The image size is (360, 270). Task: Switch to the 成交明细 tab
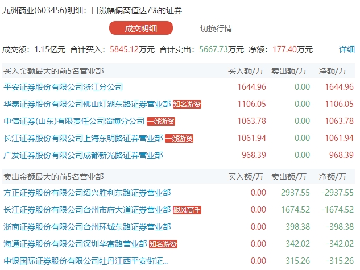point(141,28)
